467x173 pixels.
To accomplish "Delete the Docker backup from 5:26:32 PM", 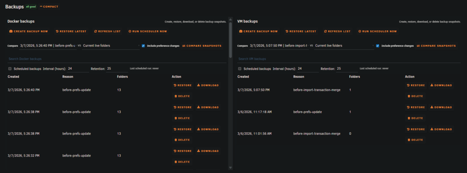I will tap(182, 162).
